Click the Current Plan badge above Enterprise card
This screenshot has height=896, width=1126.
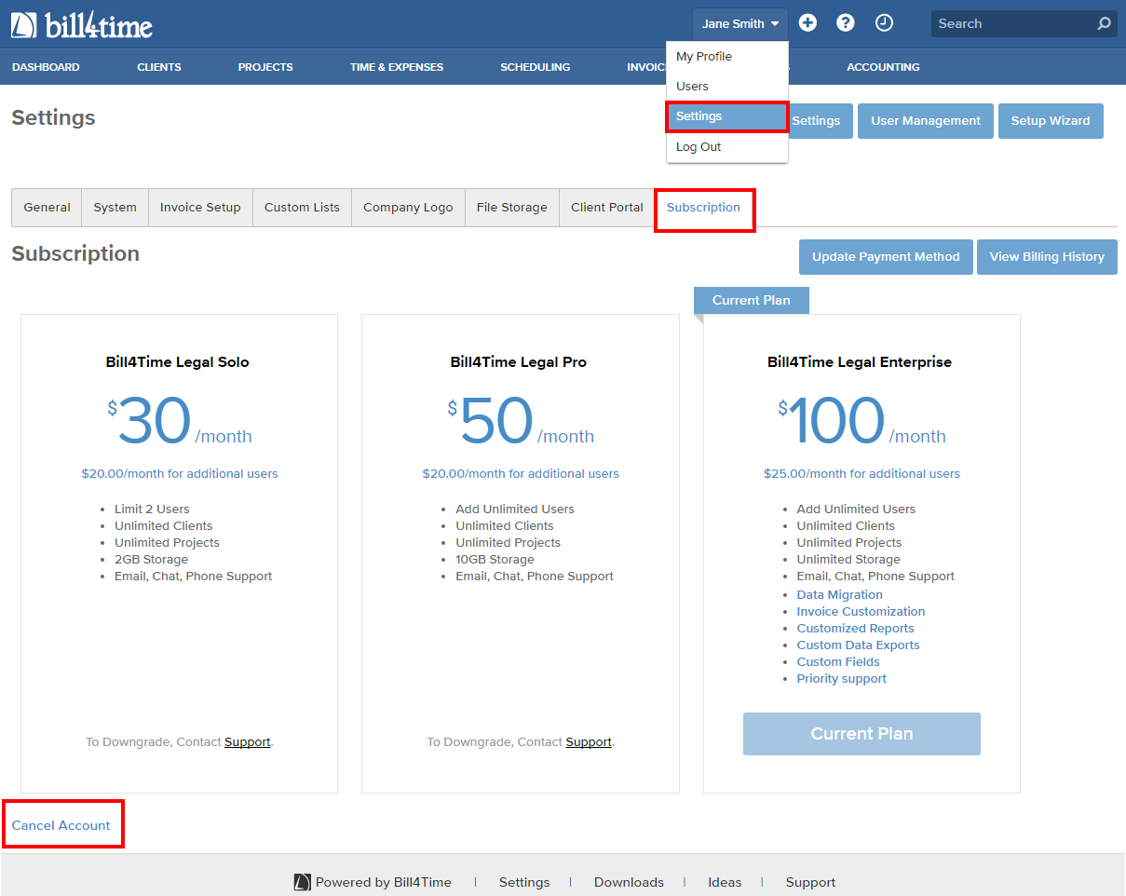pos(752,300)
